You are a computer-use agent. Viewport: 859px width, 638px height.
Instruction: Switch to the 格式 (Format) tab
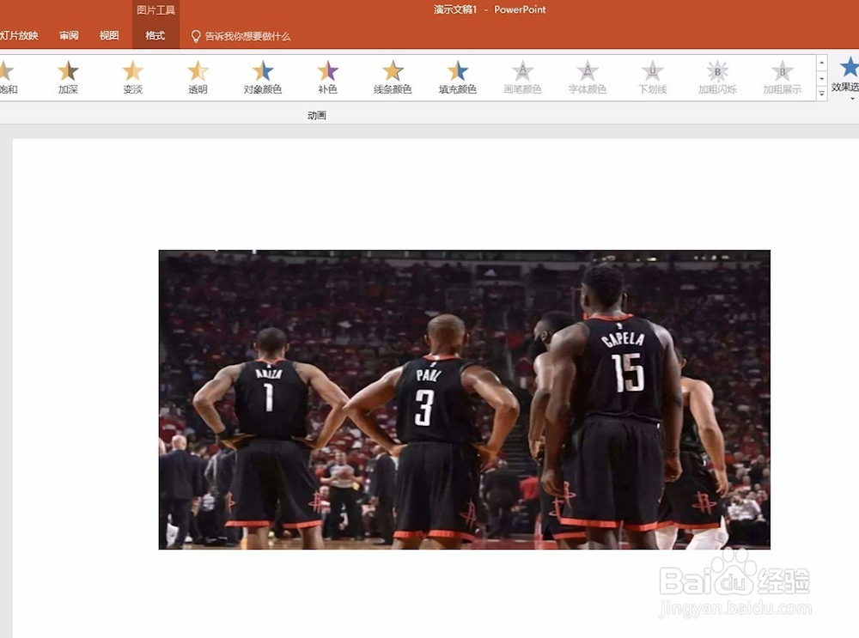[155, 35]
